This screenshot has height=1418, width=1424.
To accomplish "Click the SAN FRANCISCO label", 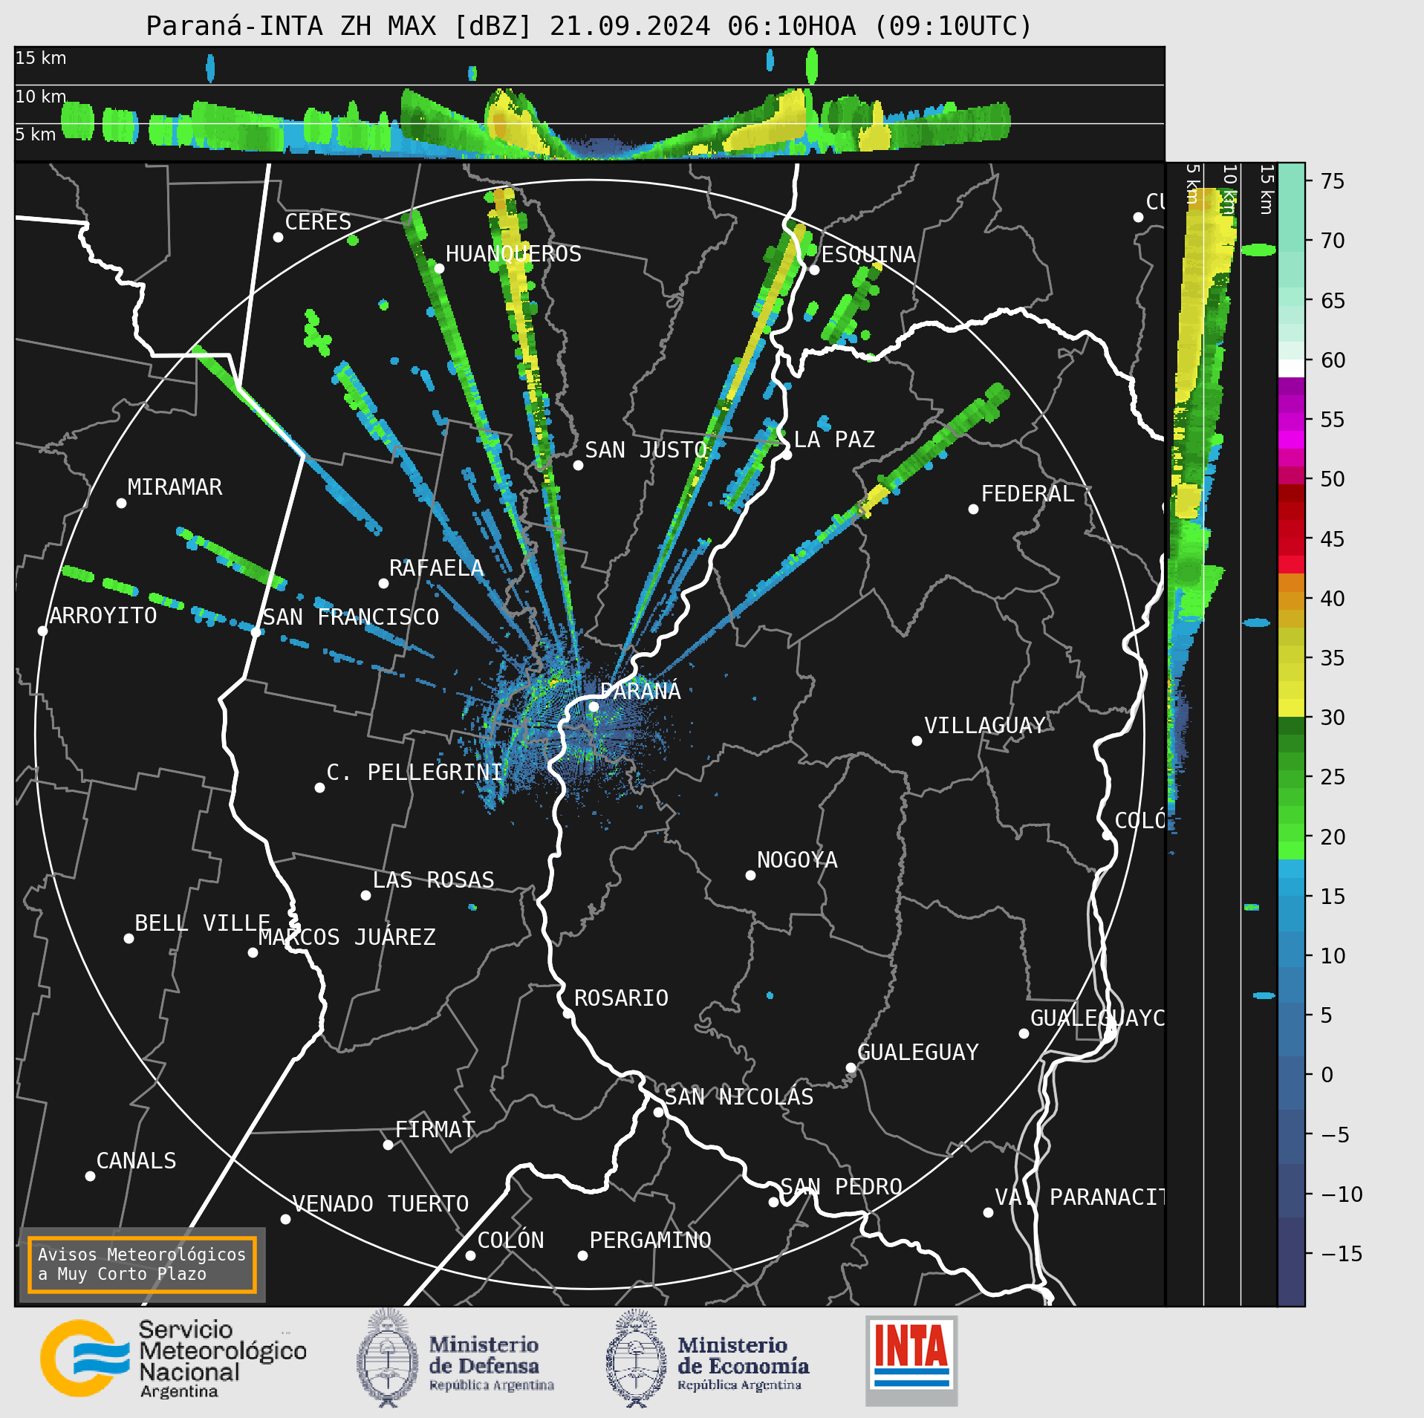I will pyautogui.click(x=351, y=617).
